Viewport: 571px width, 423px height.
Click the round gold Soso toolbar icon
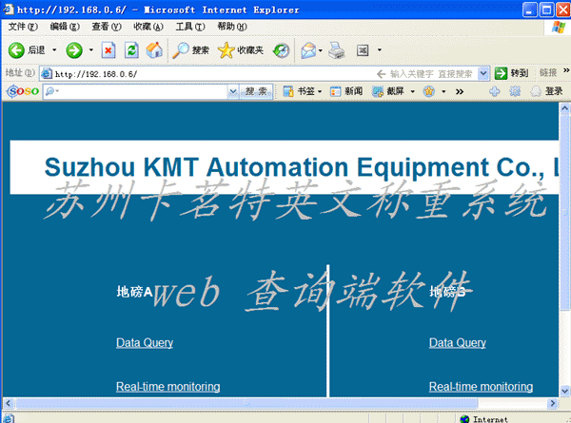tap(429, 91)
